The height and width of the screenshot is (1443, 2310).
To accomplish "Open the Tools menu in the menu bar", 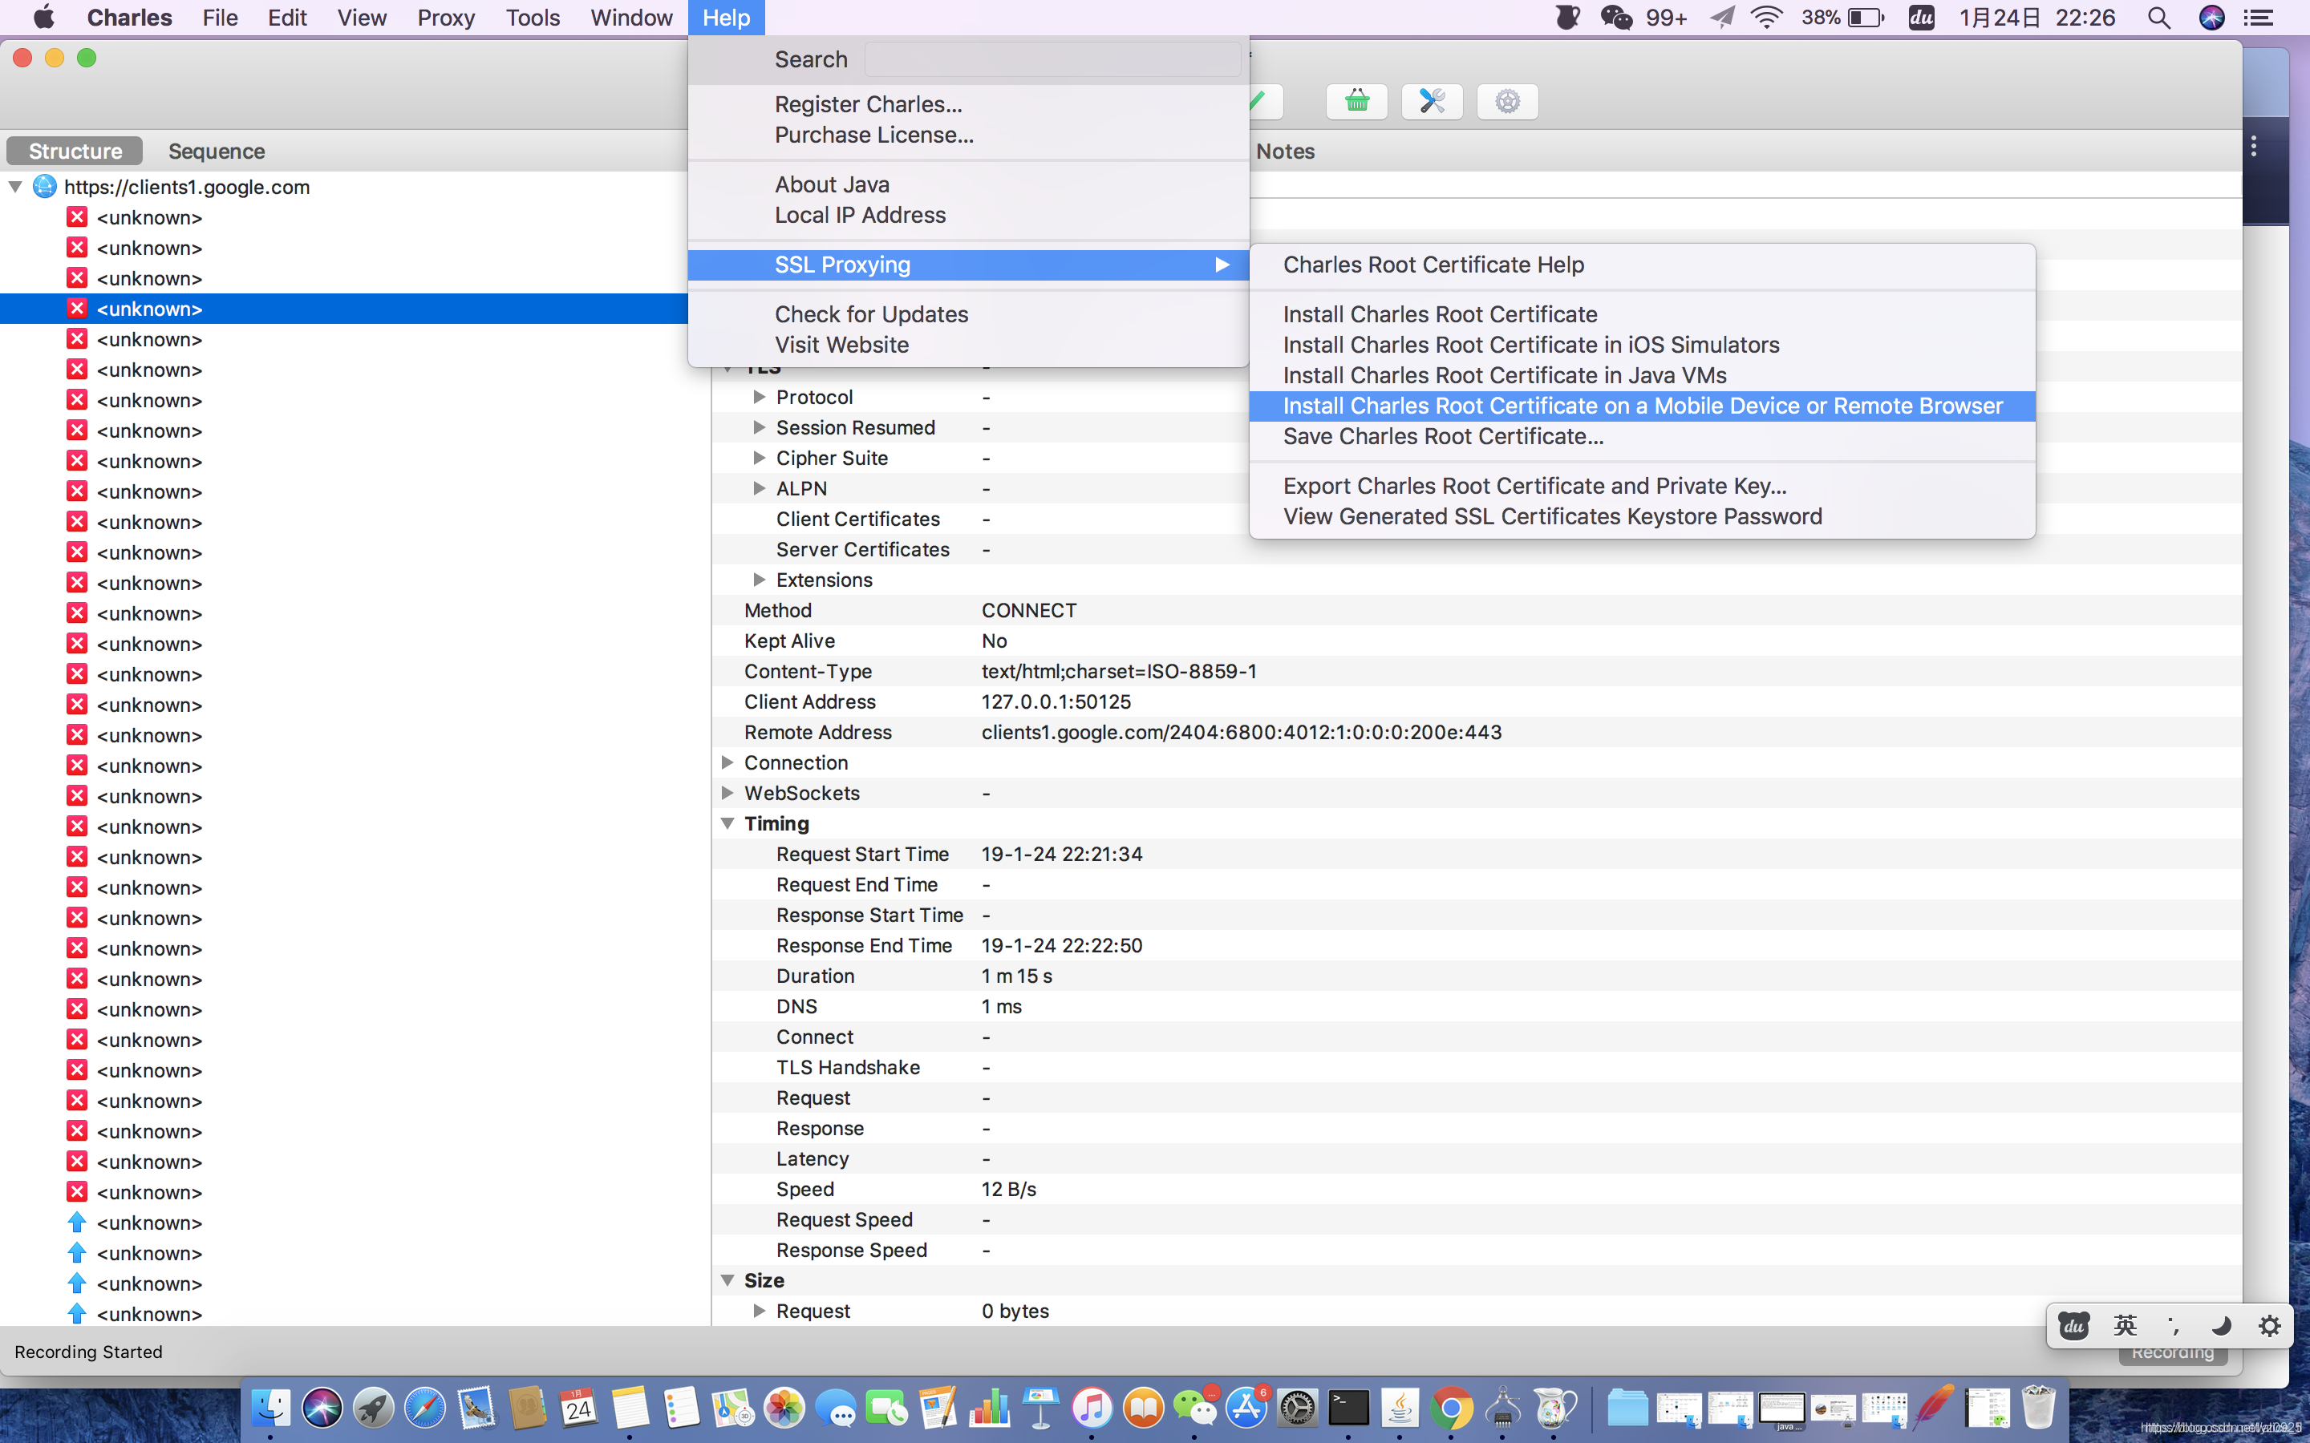I will [533, 17].
